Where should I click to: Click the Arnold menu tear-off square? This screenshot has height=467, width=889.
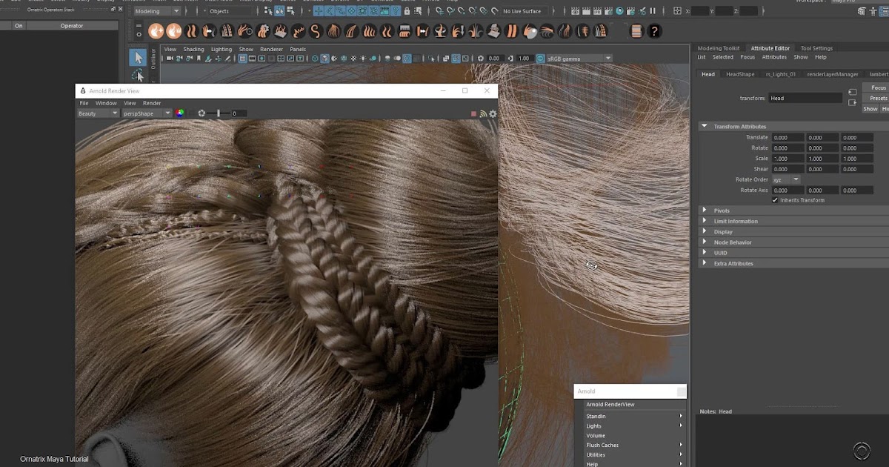pos(681,391)
